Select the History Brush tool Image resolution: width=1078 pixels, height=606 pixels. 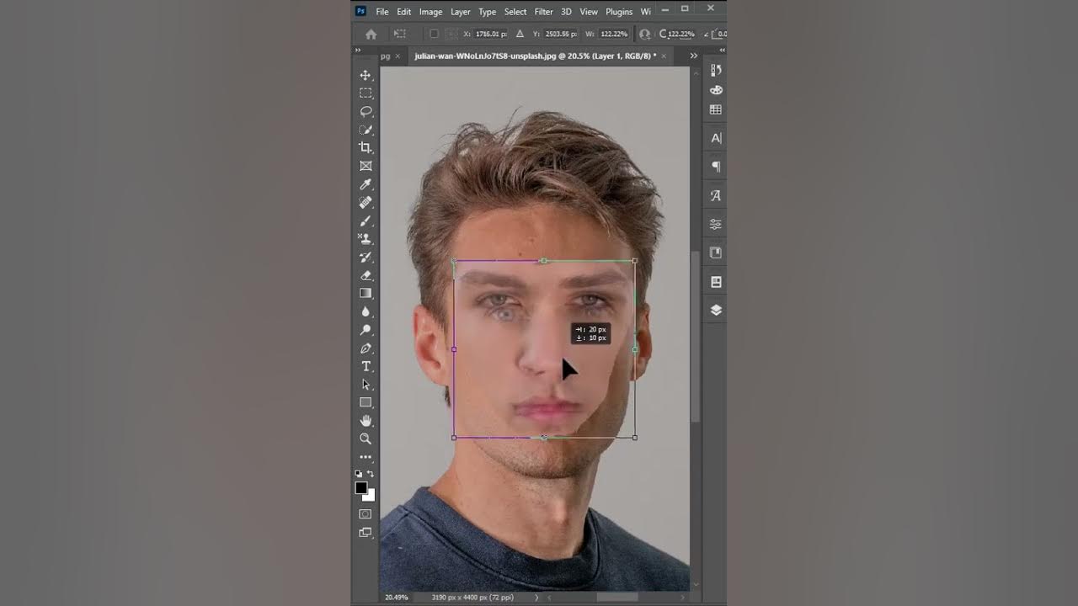point(366,257)
